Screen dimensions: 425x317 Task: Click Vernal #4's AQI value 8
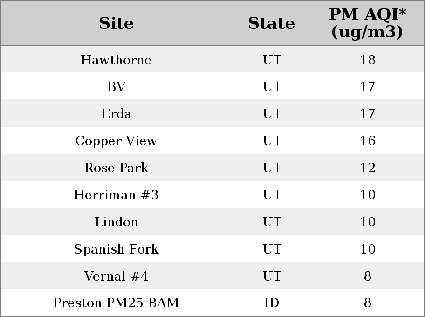[368, 276]
